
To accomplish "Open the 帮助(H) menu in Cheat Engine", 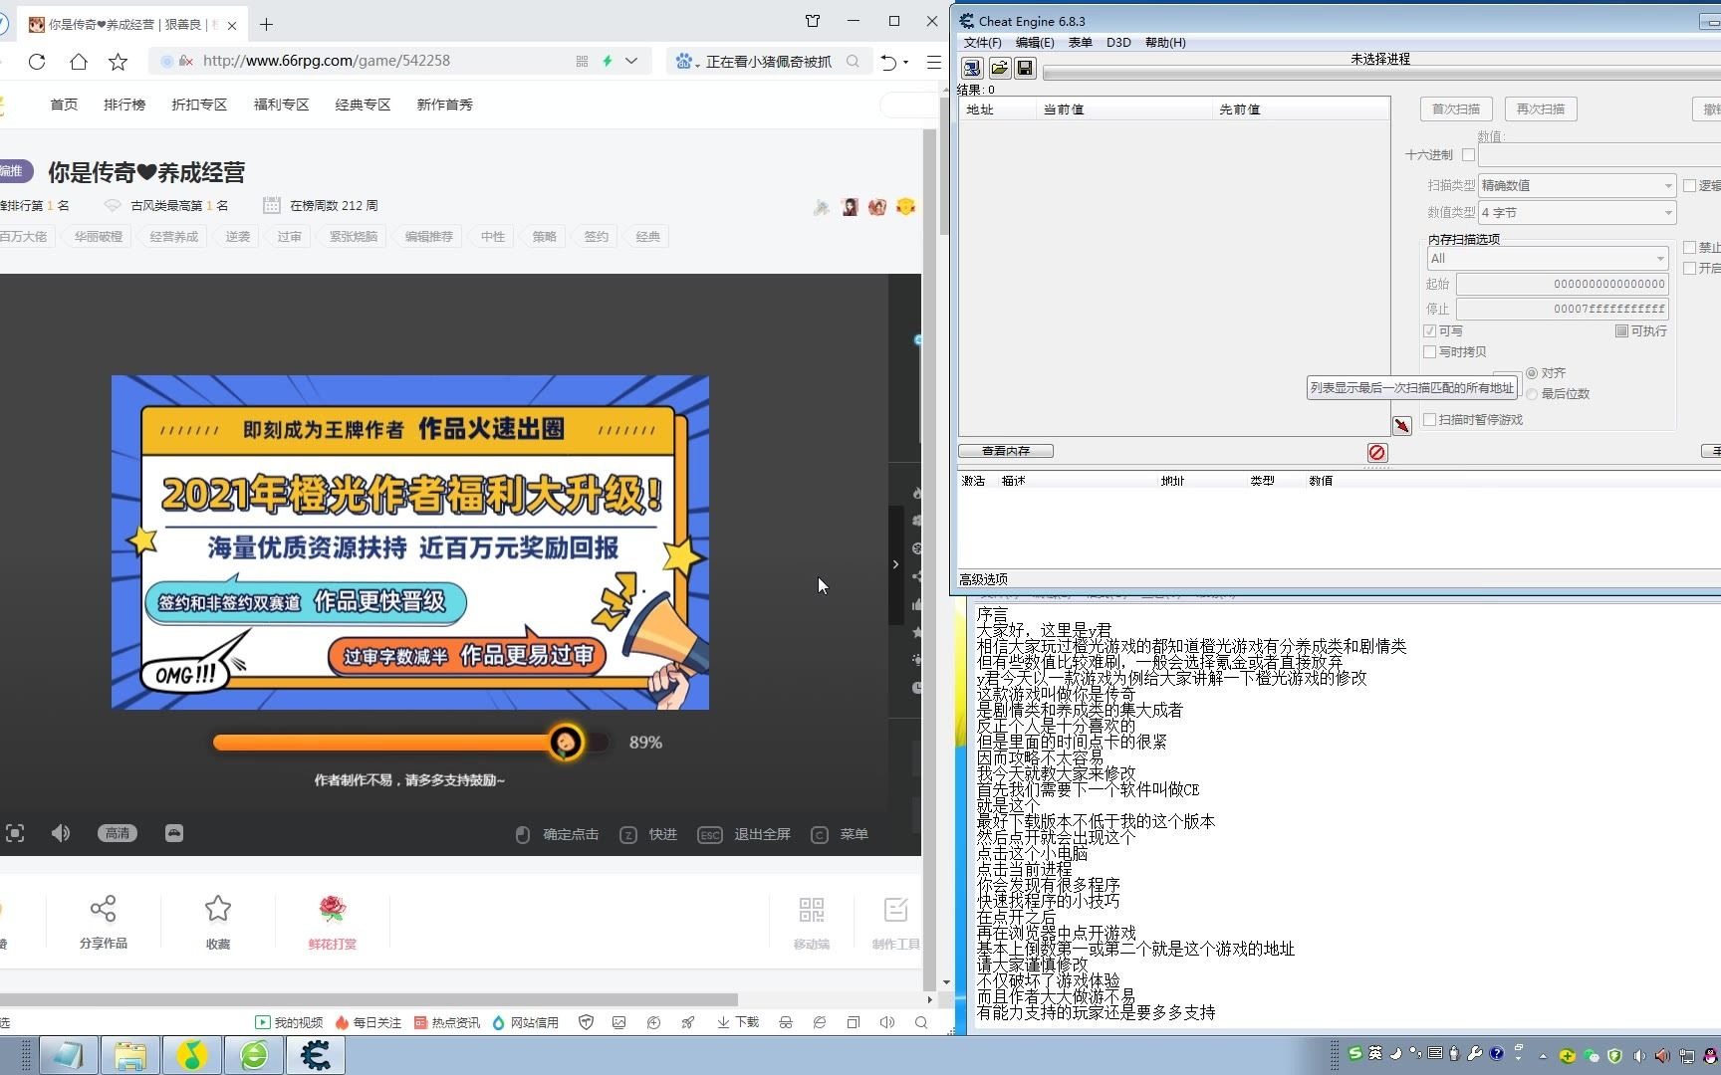I will click(x=1165, y=43).
